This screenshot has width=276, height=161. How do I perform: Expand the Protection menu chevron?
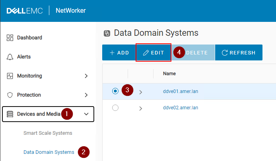(x=86, y=95)
